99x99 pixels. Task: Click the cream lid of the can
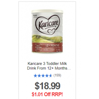47,11
